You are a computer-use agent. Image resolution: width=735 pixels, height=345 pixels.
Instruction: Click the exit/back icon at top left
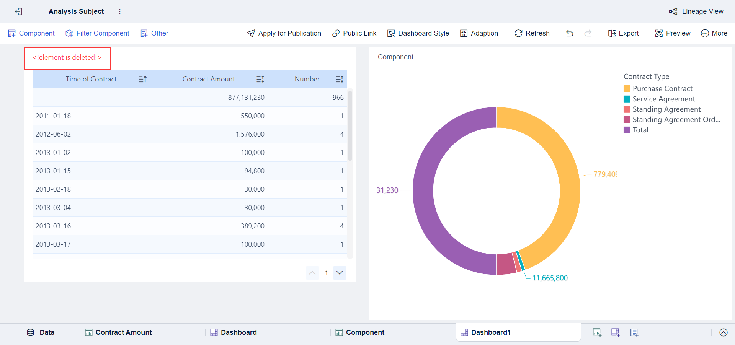18,11
